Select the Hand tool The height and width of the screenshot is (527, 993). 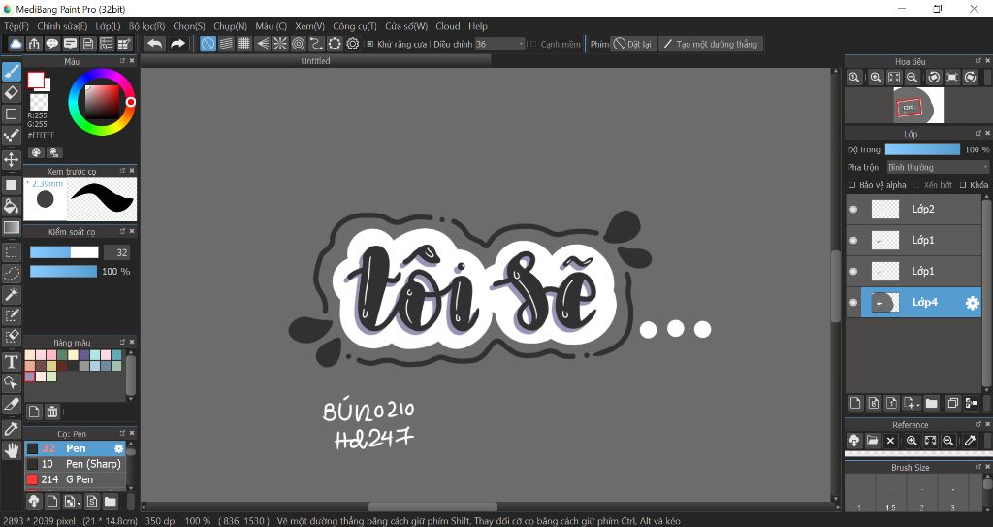[12, 450]
